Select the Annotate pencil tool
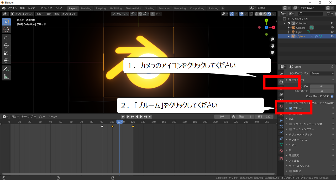This screenshot has width=336, height=180. pos(6,69)
